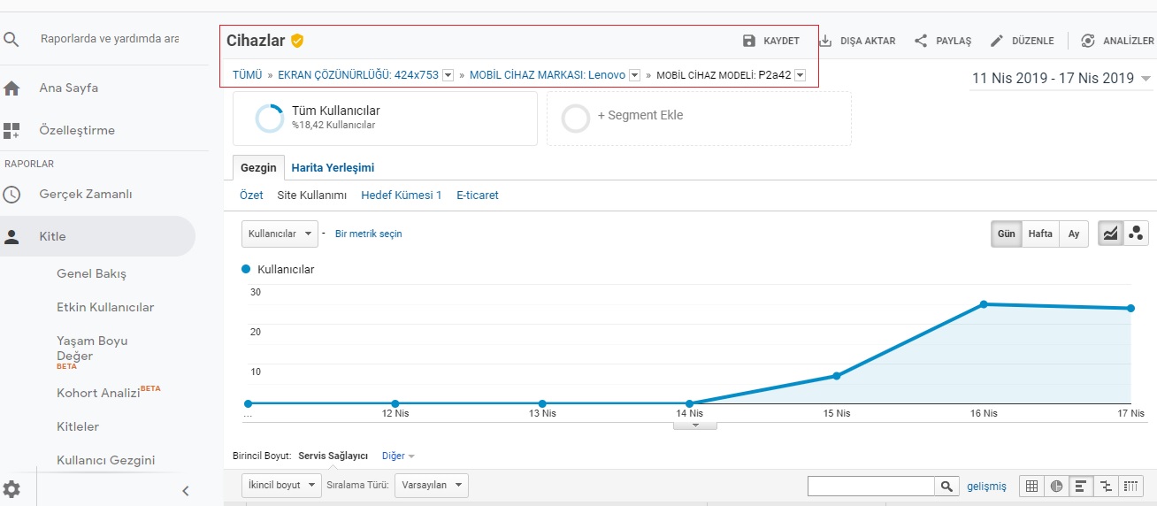The image size is (1157, 506).
Task: Switch to the Gezgin tab
Action: 258,167
